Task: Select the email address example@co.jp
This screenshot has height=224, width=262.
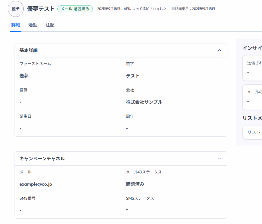Action: click(x=36, y=184)
